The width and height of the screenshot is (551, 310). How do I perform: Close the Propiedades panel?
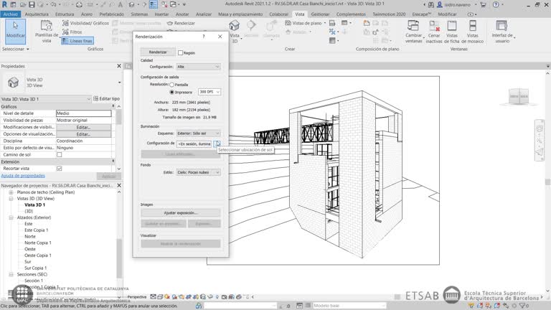[x=119, y=66]
